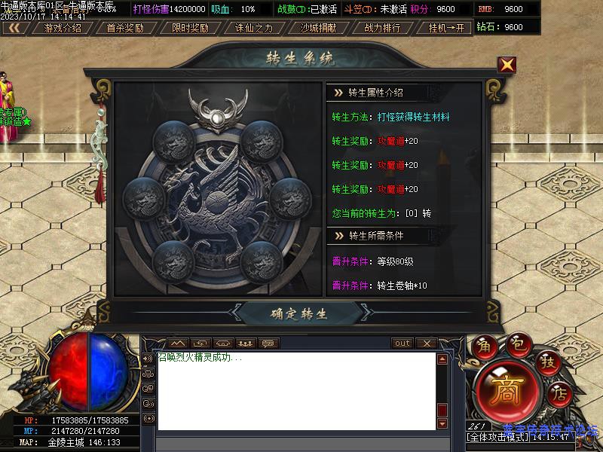Collapse the top menu with double-arrow button
Image resolution: width=603 pixels, height=452 pixels.
point(14,28)
